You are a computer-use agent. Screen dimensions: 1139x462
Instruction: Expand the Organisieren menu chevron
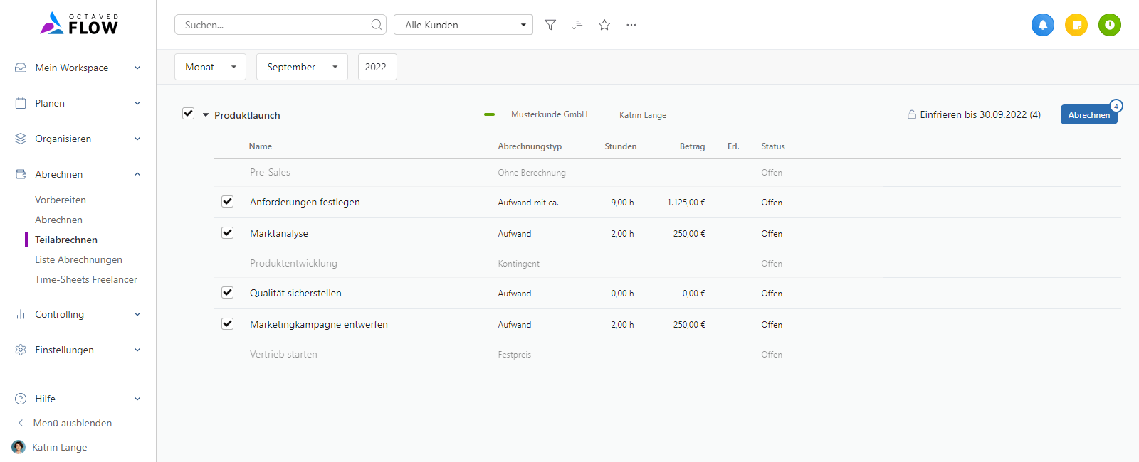click(x=137, y=139)
